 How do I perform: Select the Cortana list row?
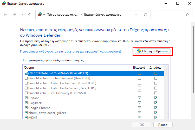pos(93,98)
